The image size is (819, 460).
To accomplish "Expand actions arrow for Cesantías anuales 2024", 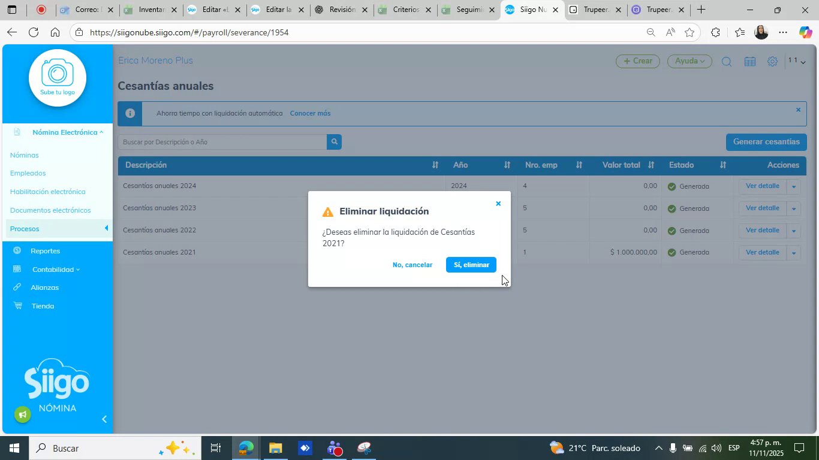I will 793,186.
